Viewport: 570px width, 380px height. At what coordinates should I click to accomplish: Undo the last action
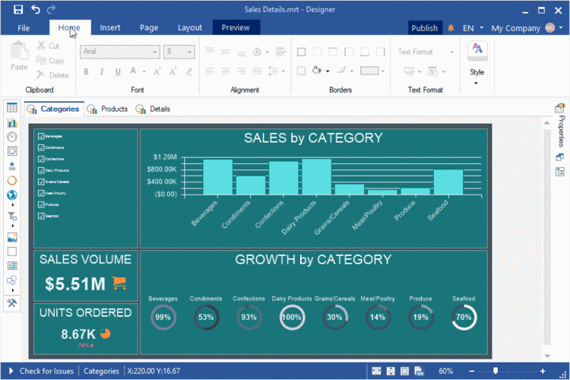pos(35,9)
